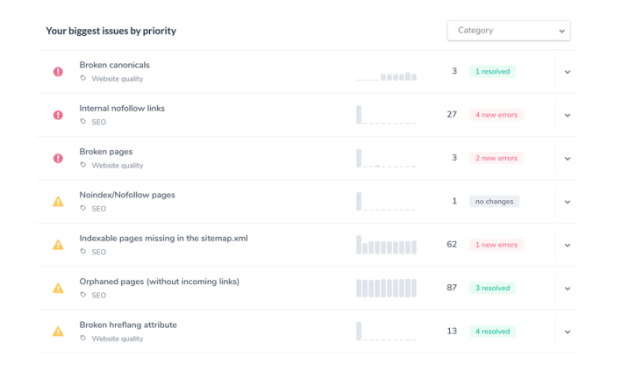The image size is (622, 386).
Task: Click the red alert icon for Broken pages
Action: point(58,158)
